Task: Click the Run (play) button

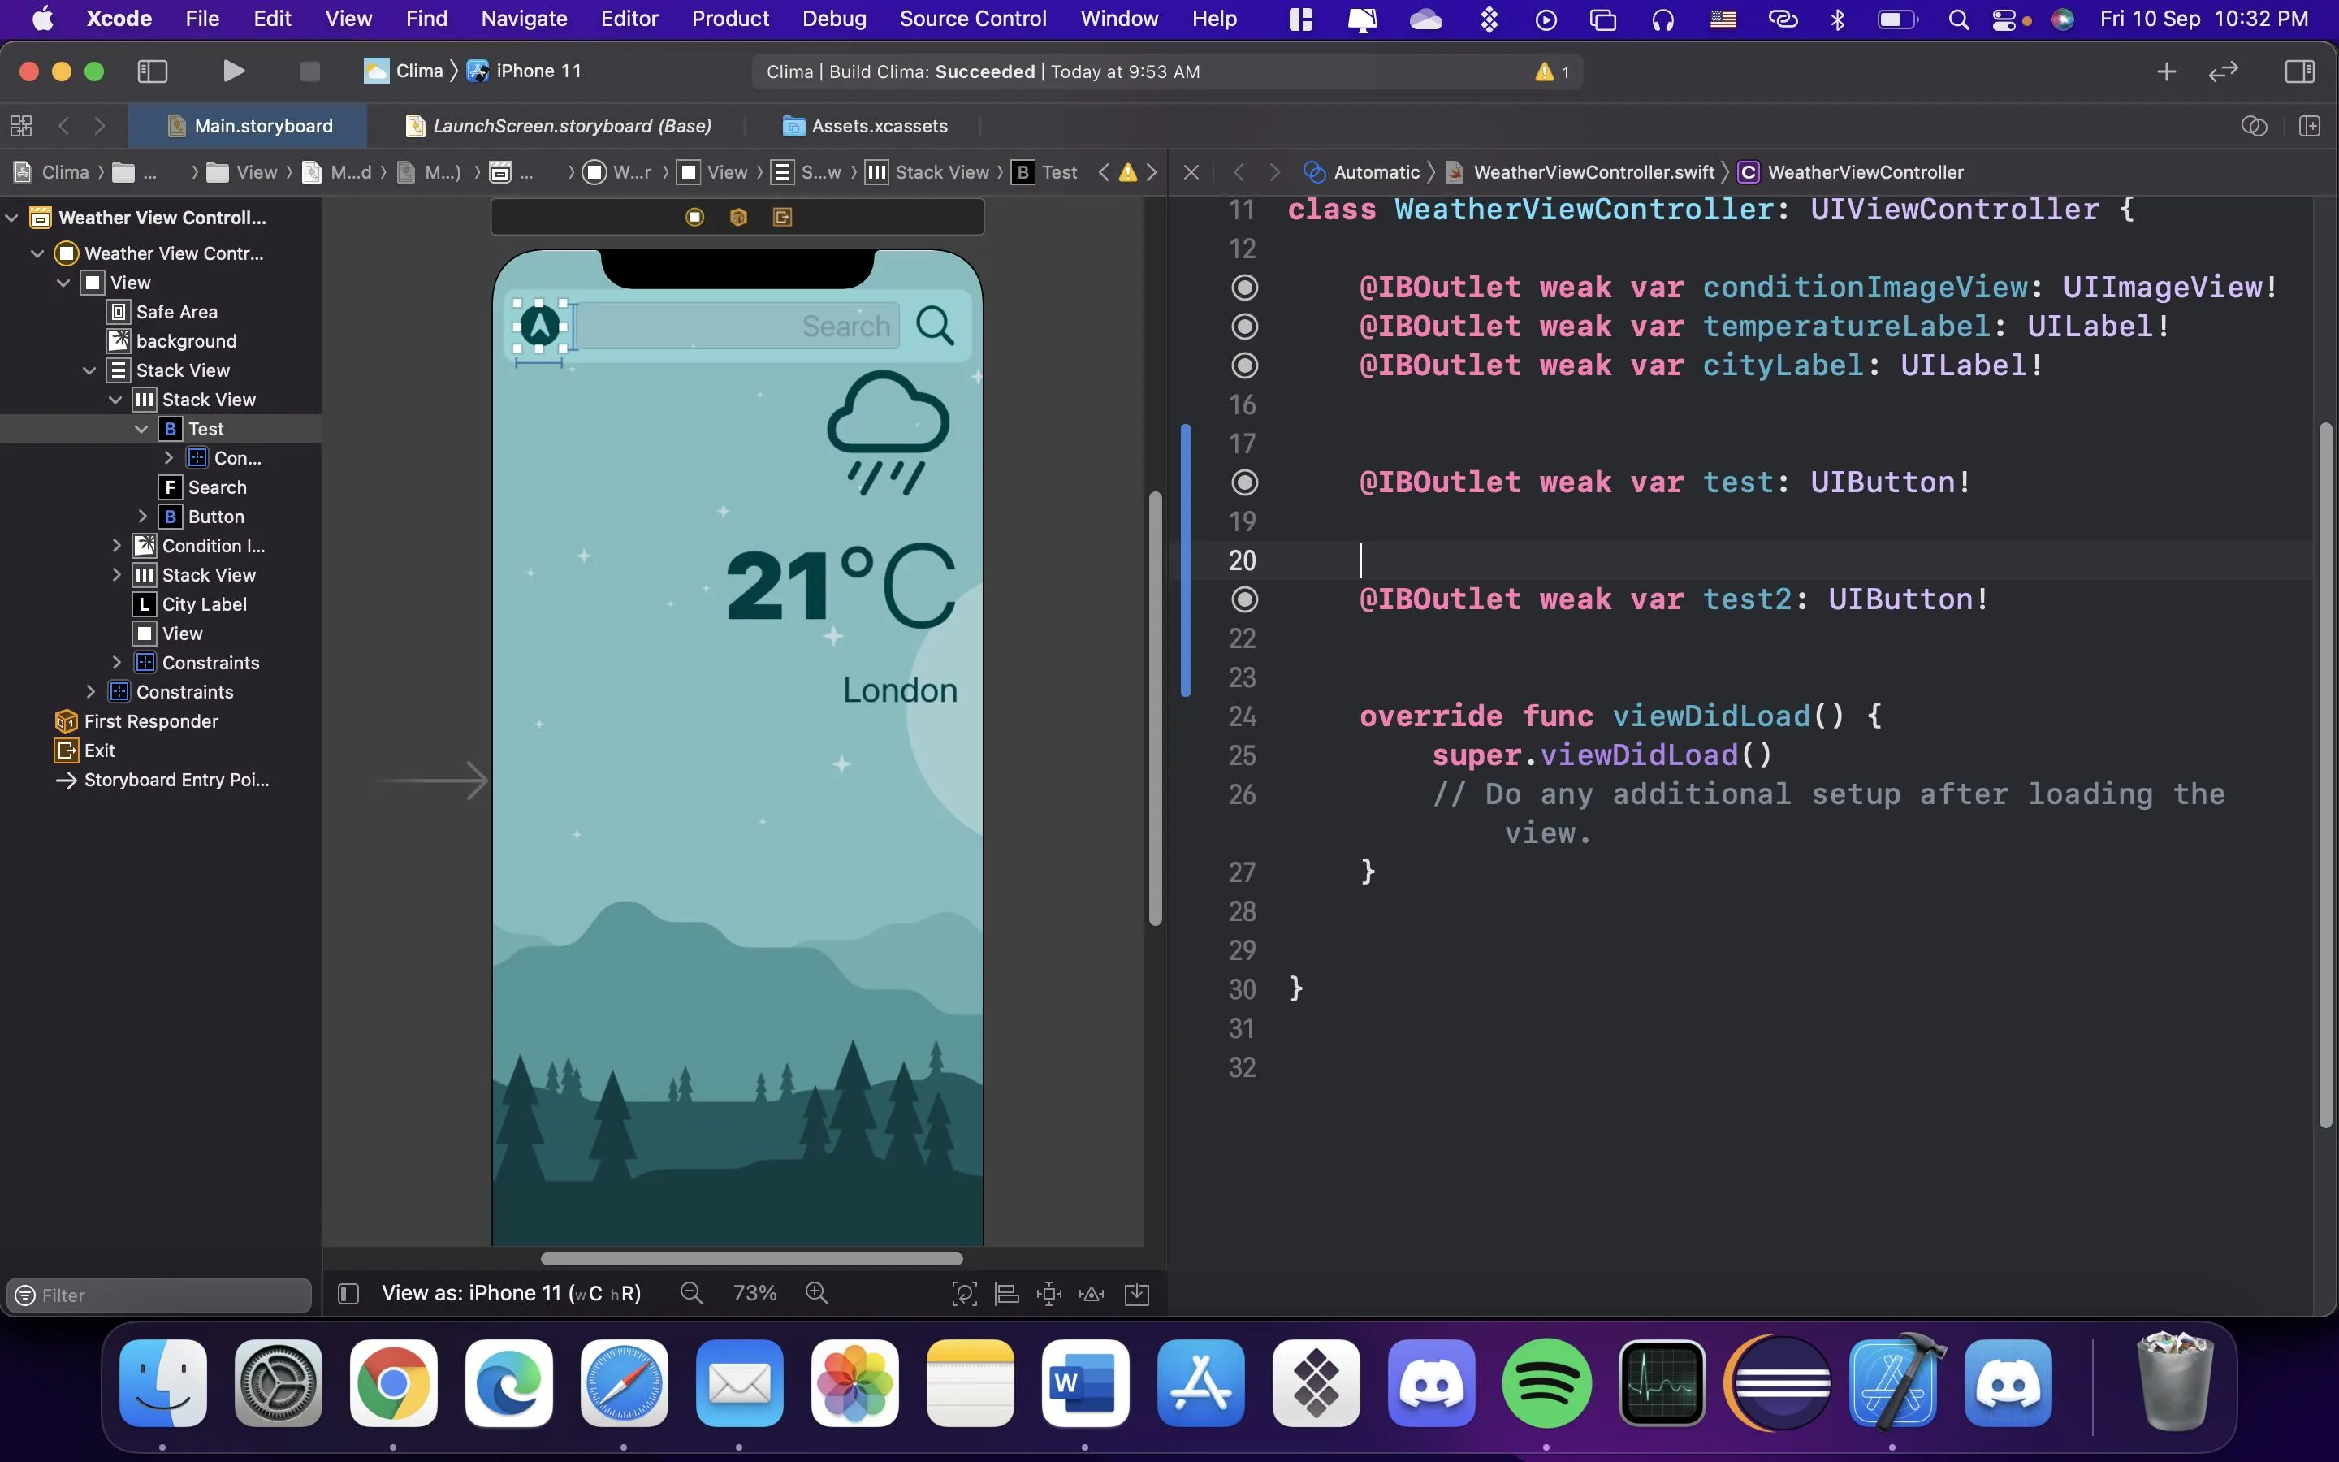Action: (233, 71)
